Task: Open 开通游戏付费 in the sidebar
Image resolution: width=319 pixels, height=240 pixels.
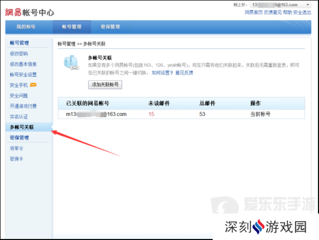Action: point(23,106)
